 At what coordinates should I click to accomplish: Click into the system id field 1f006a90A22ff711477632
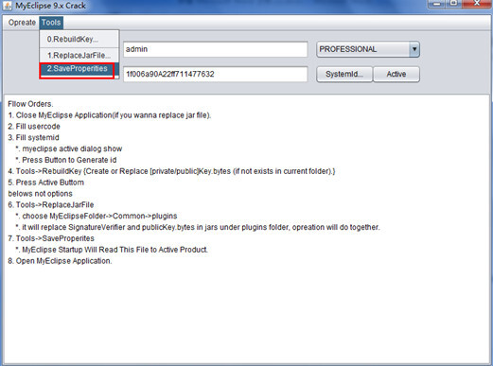pos(216,74)
